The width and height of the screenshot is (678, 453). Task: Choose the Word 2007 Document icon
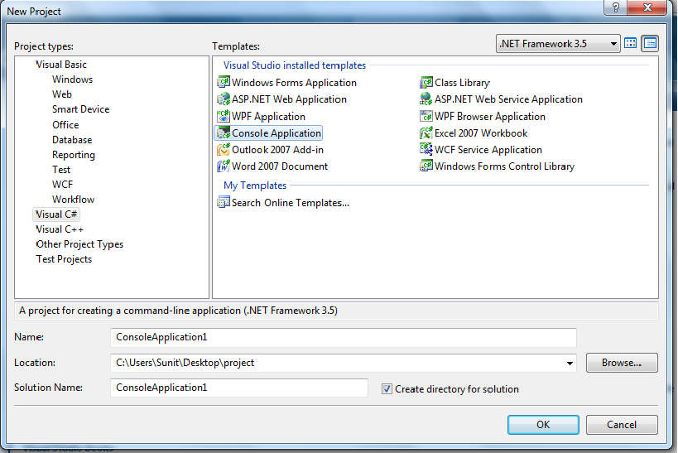[224, 166]
